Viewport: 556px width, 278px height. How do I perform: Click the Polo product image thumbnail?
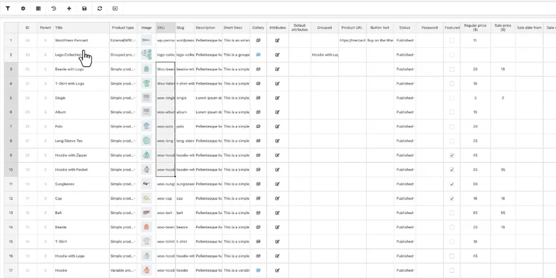pos(147,126)
